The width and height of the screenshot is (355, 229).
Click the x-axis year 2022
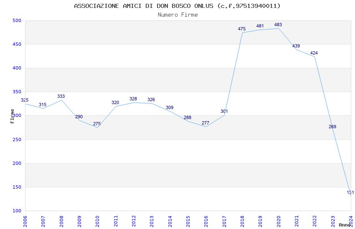(x=315, y=221)
